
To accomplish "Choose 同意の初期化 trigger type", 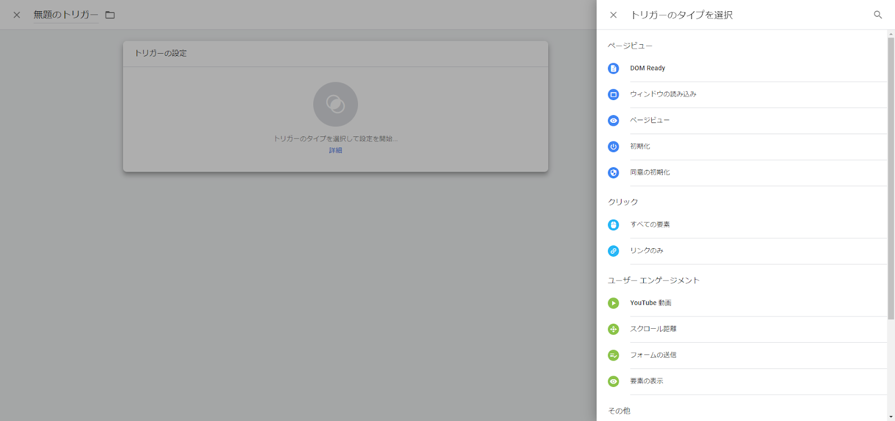I will [x=747, y=173].
